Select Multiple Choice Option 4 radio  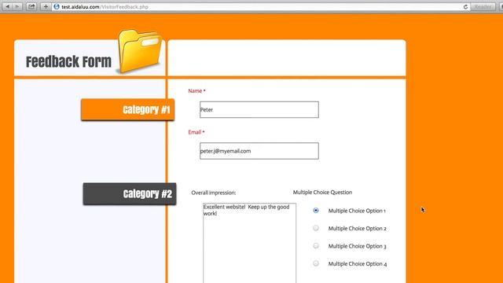316,263
